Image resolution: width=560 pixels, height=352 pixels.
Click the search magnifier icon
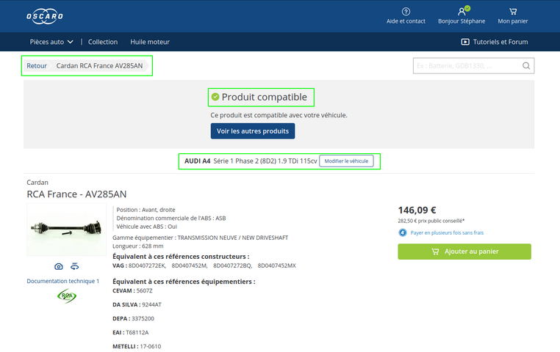526,66
